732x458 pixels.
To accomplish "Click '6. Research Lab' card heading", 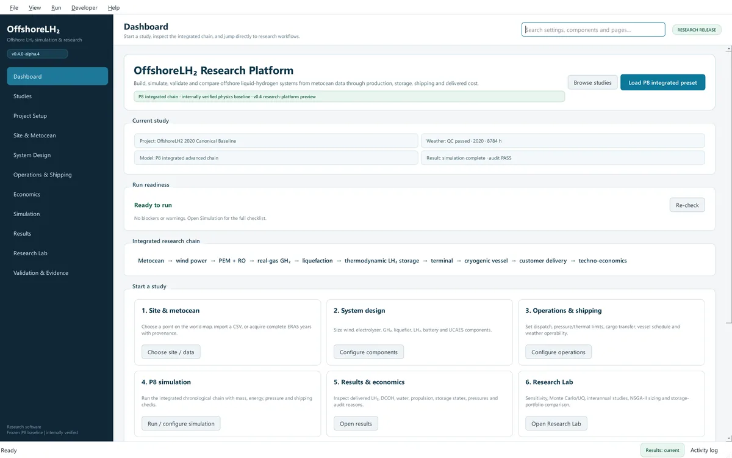I will pos(549,382).
